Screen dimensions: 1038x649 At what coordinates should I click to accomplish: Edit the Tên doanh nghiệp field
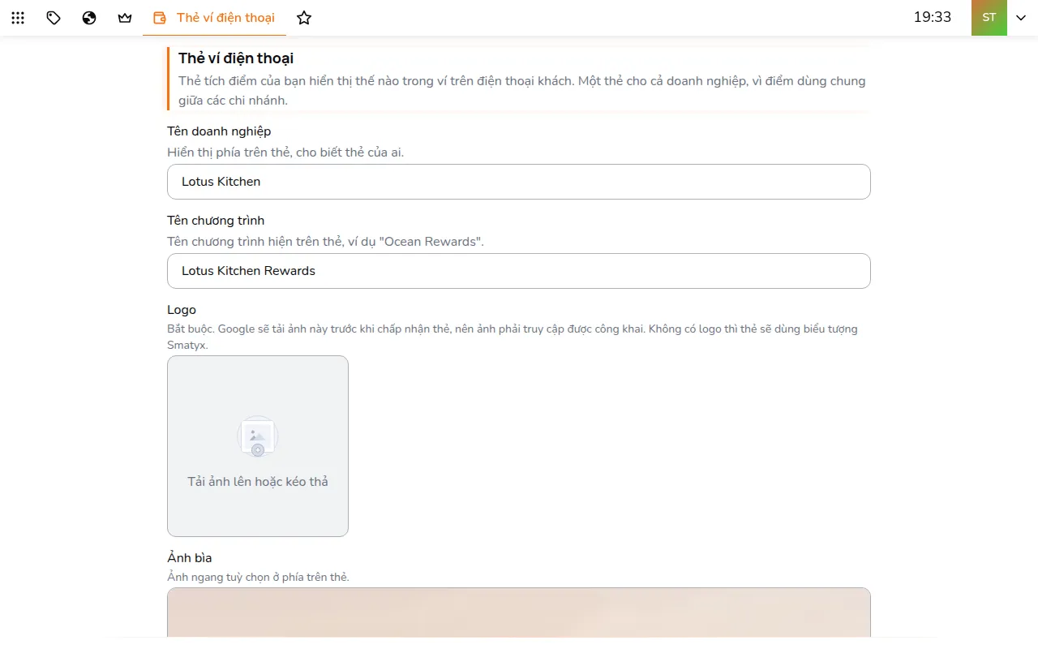pyautogui.click(x=519, y=182)
